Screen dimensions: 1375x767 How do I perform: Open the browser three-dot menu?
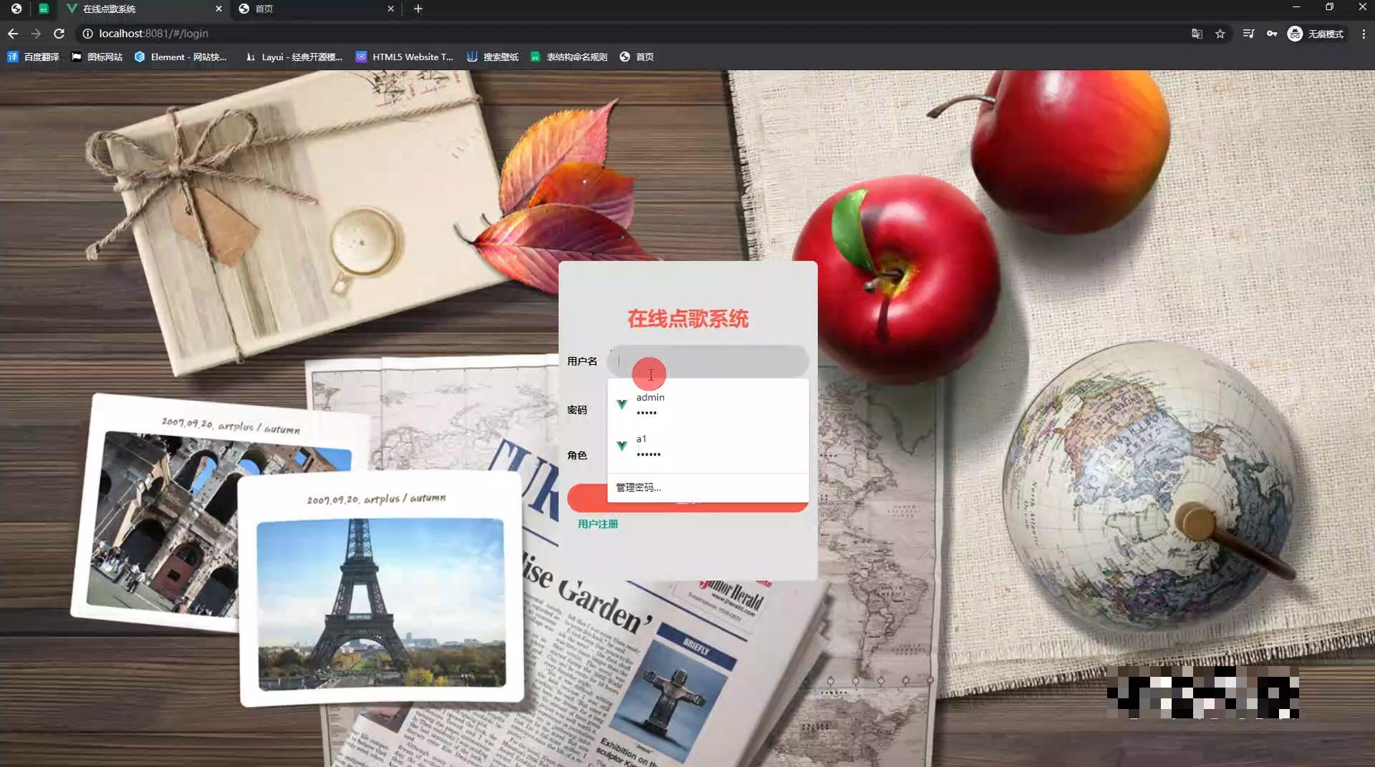(1364, 34)
